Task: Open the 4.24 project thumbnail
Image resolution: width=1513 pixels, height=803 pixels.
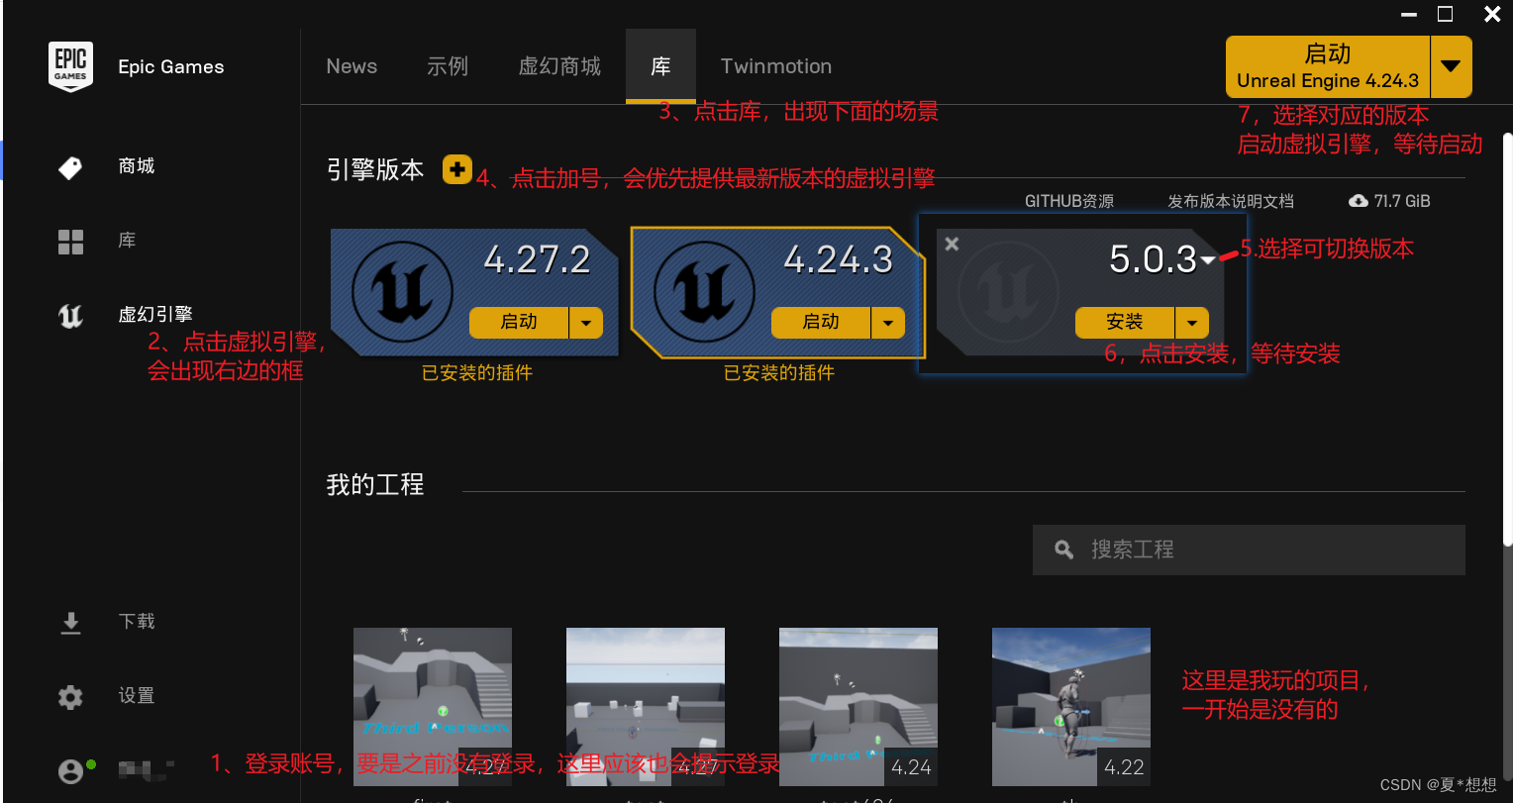Action: click(857, 706)
